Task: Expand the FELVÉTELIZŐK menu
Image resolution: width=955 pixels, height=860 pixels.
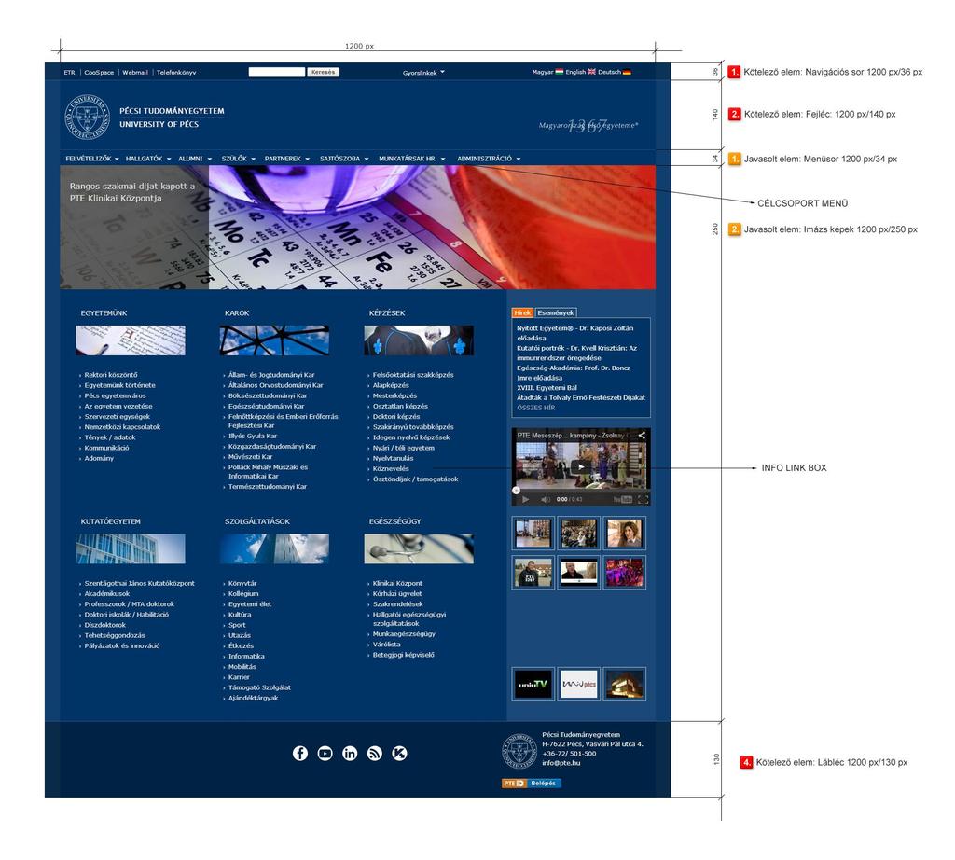Action: 92,159
